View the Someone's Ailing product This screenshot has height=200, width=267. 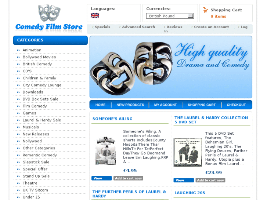tap(101, 178)
